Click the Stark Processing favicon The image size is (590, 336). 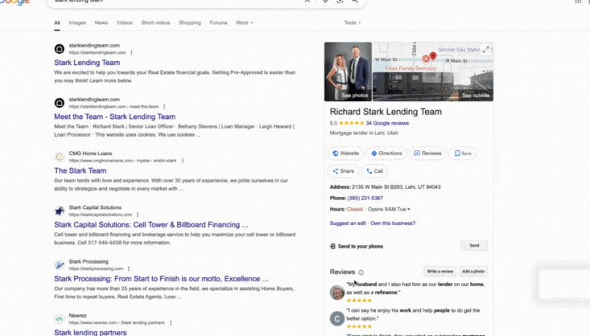pyautogui.click(x=59, y=265)
